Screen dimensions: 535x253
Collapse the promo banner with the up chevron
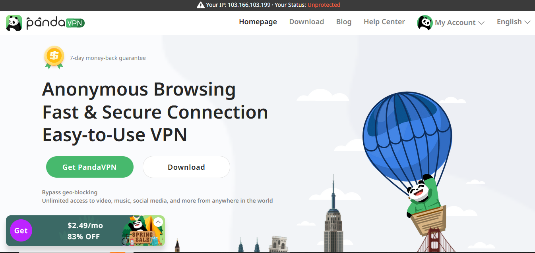coord(158,222)
